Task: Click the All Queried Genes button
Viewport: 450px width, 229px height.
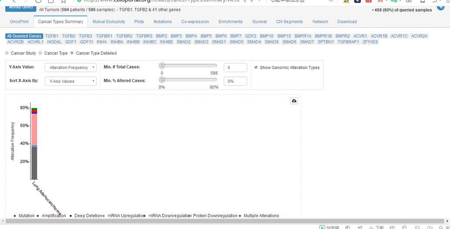Action: click(24, 36)
